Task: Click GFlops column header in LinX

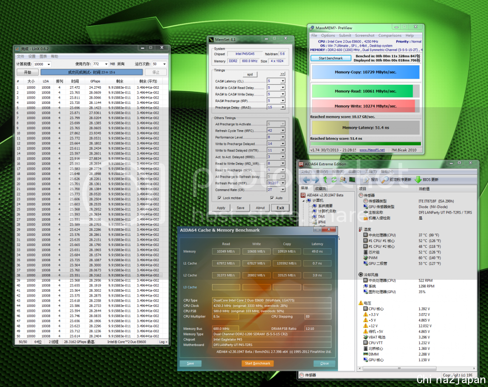Action: 95,81
